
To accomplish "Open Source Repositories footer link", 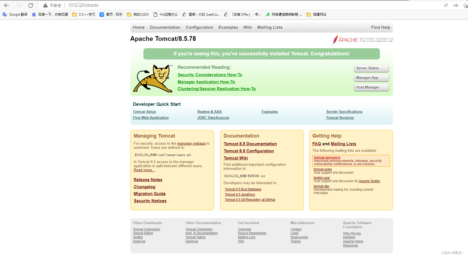I will tap(252, 233).
